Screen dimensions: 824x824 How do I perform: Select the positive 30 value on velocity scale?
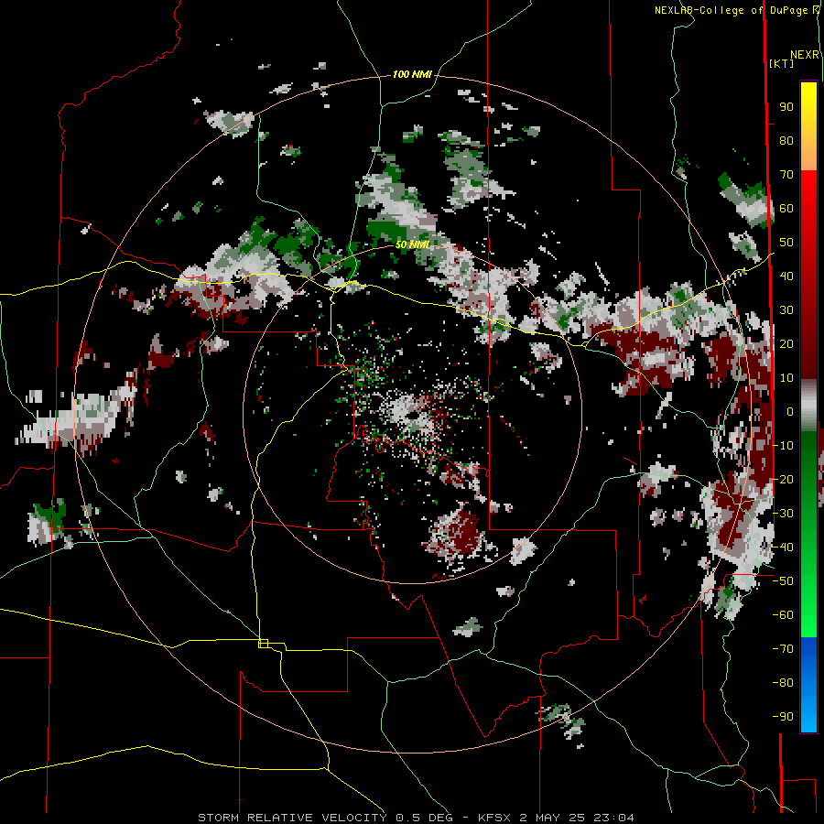(x=786, y=310)
